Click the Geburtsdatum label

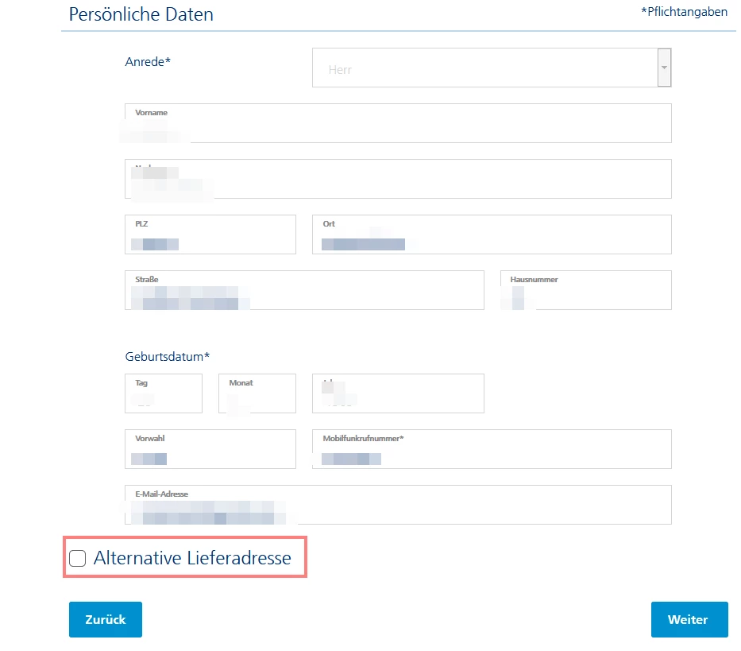pos(167,356)
